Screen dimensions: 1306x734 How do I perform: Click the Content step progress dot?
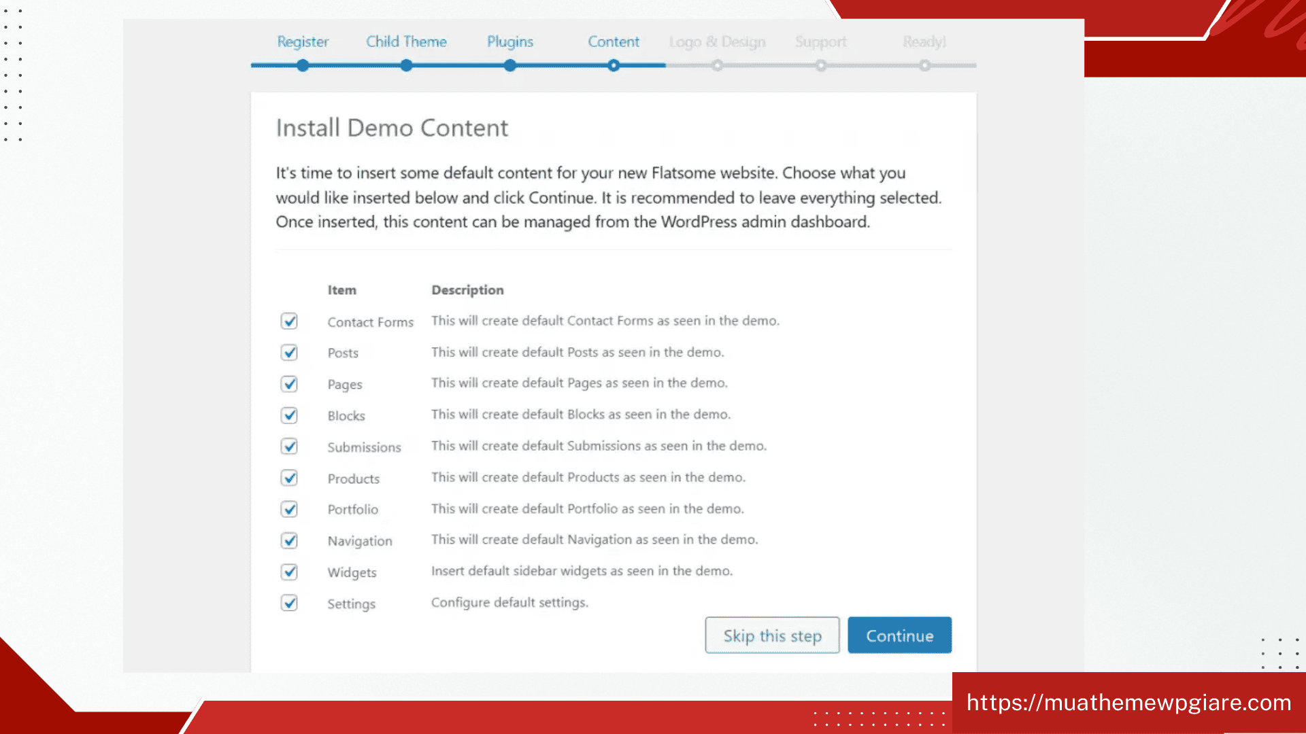(614, 65)
